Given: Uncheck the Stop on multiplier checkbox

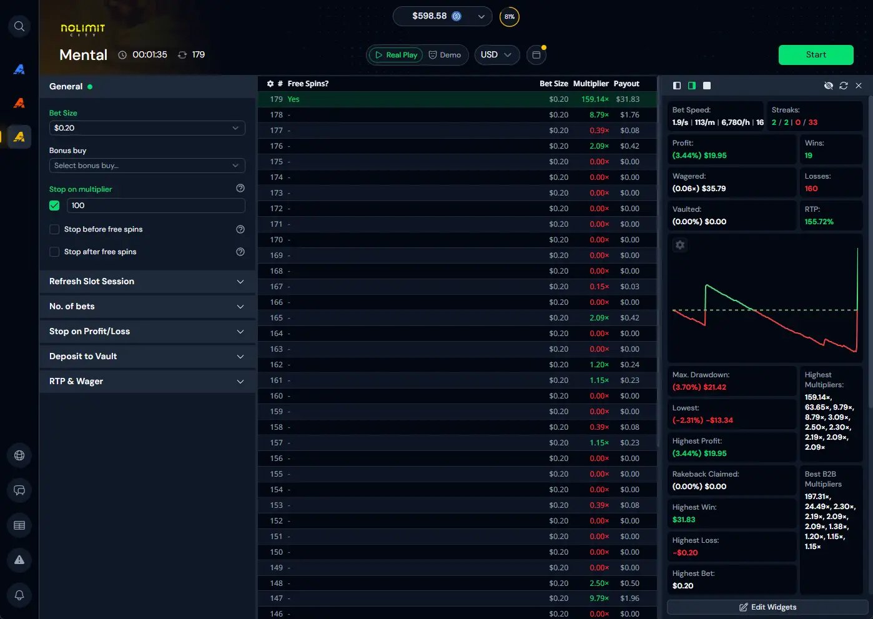Looking at the screenshot, I should click(x=54, y=205).
